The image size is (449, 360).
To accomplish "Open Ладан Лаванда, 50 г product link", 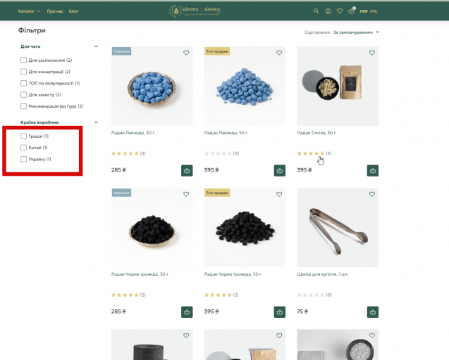I will tap(226, 133).
